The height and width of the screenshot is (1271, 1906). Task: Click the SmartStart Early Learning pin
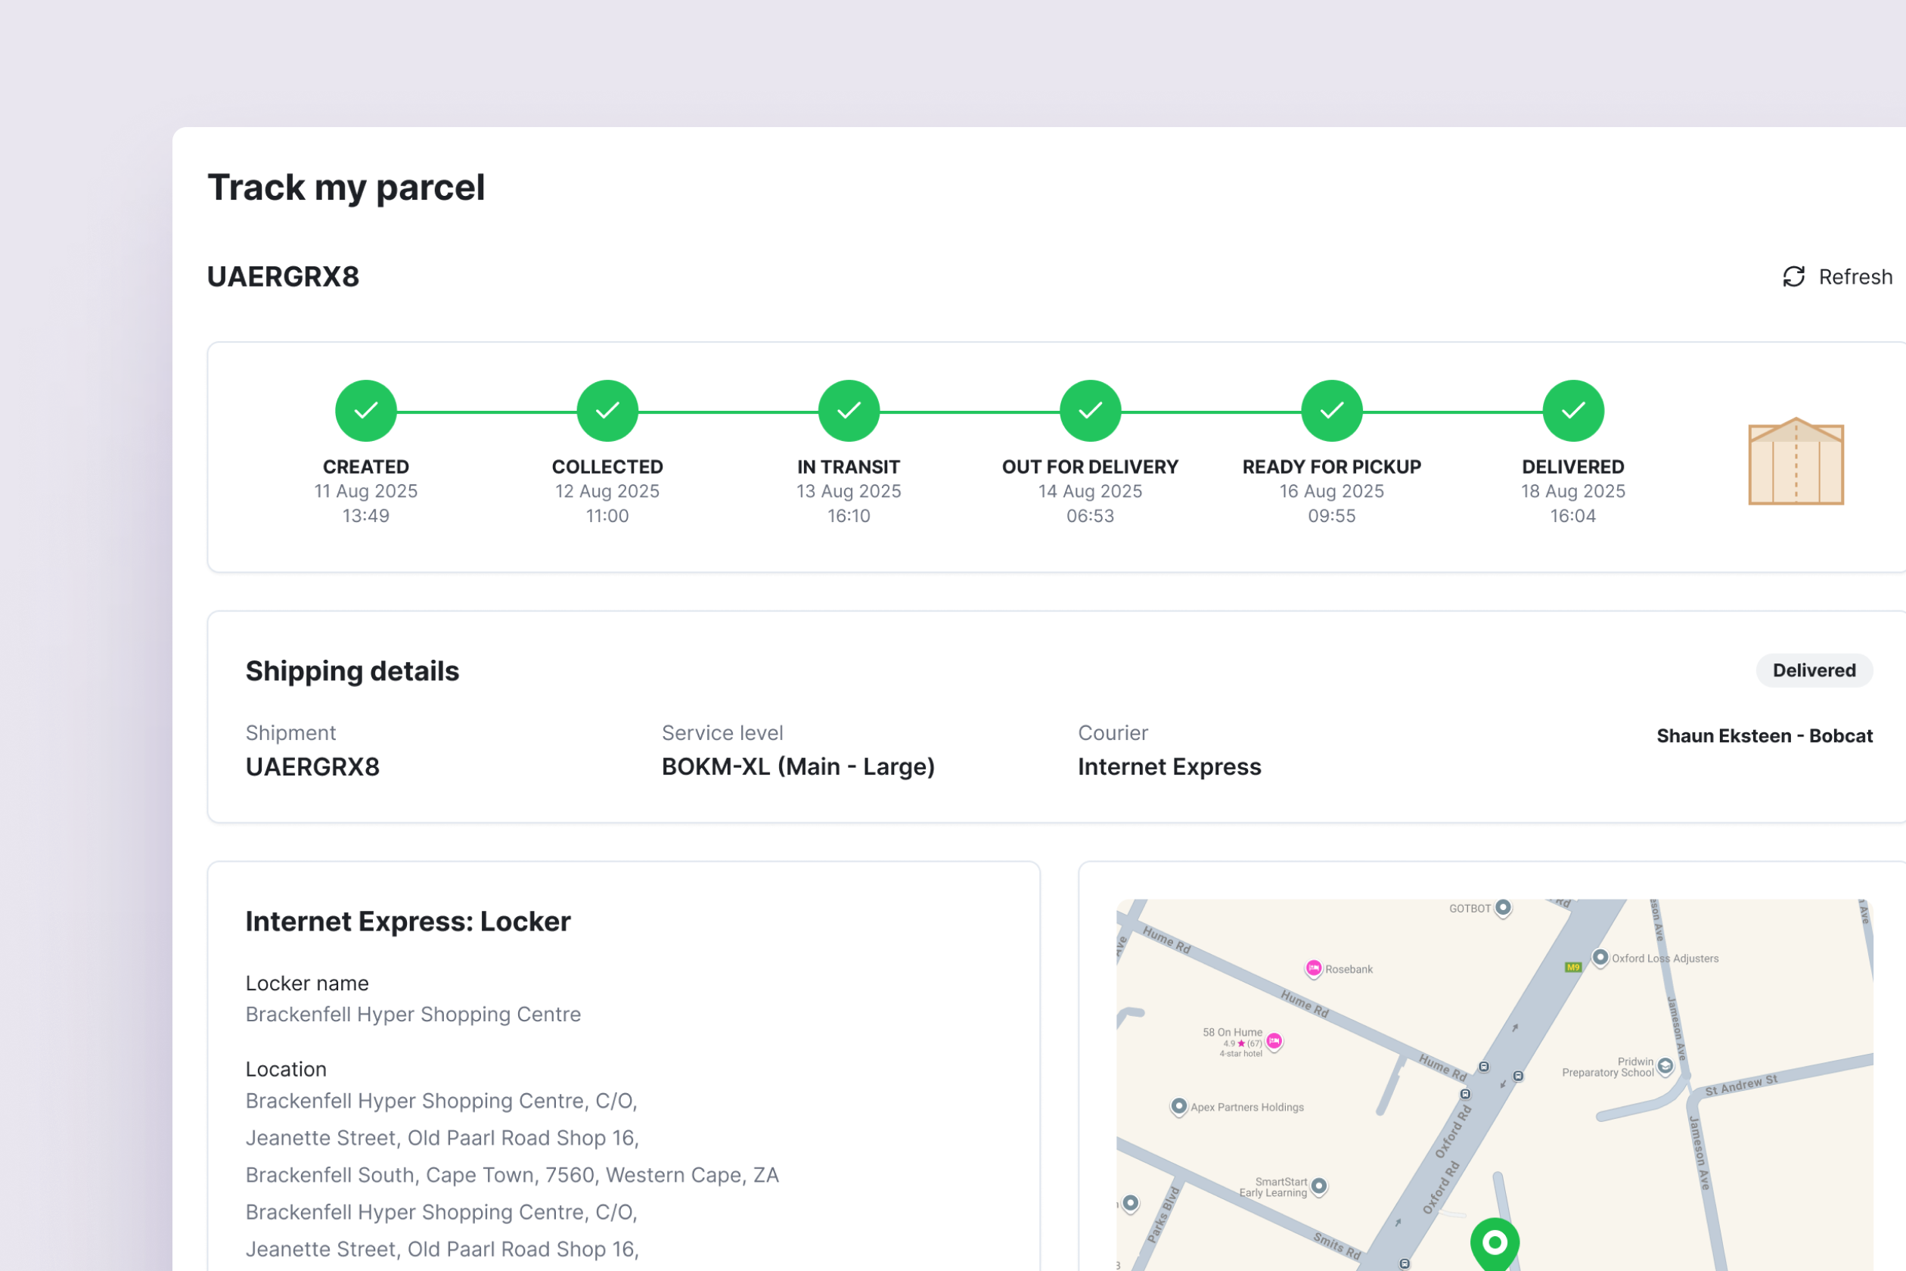[x=1319, y=1186]
